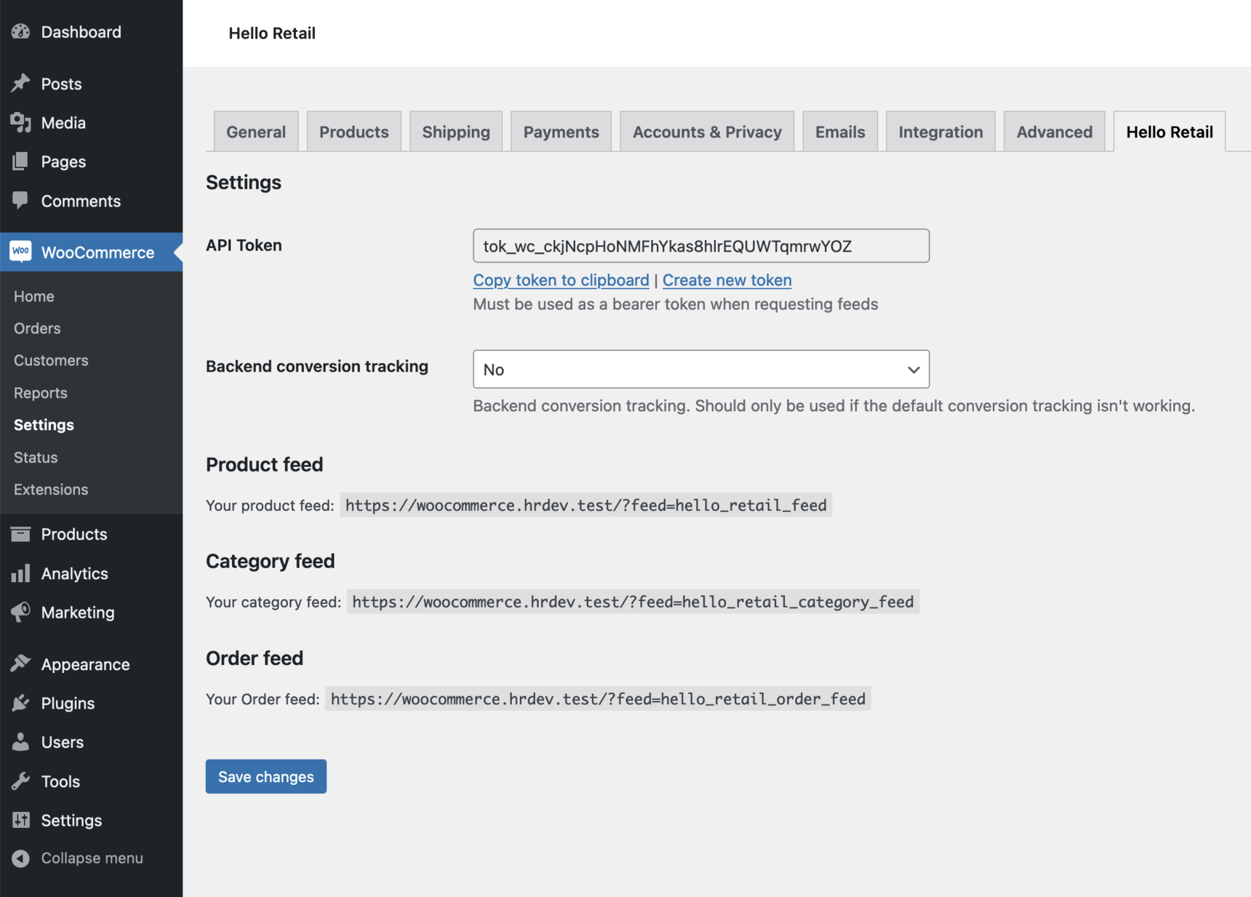1251x897 pixels.
Task: Open Orders in WooCommerce submenu
Action: click(x=37, y=328)
